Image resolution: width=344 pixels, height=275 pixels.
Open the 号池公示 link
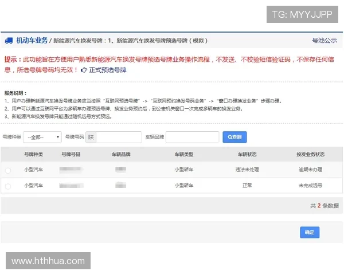point(325,40)
